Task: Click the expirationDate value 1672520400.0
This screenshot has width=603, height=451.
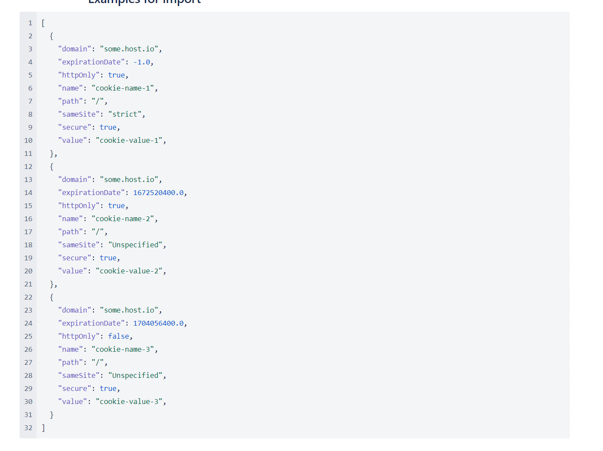Action: pyautogui.click(x=158, y=193)
